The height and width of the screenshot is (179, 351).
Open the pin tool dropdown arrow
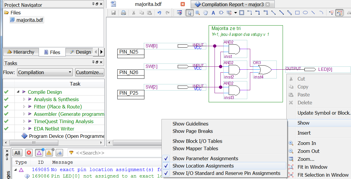(235, 13)
